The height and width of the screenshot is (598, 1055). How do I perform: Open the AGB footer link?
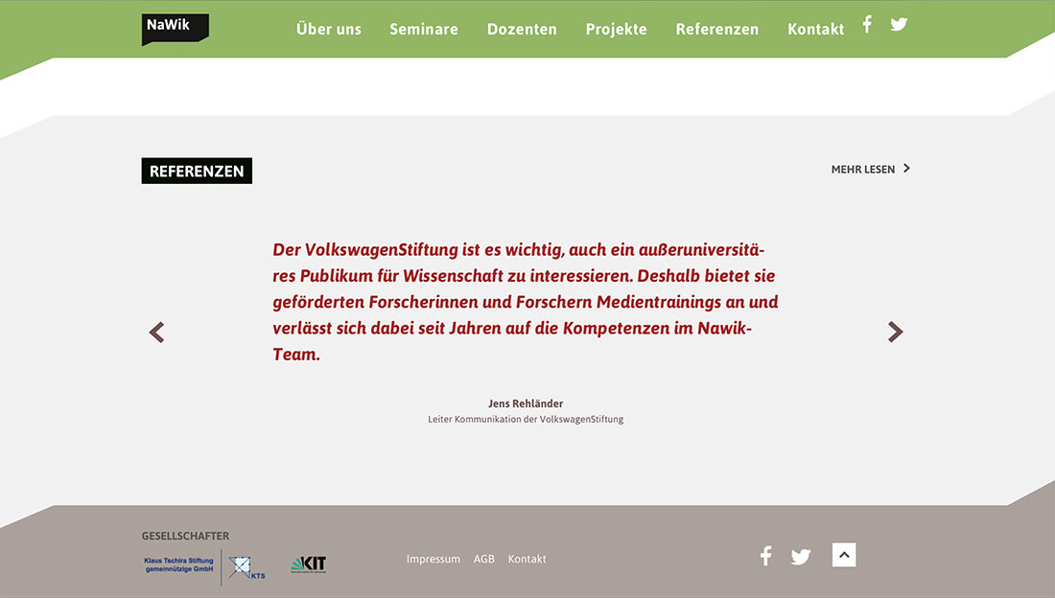(484, 559)
